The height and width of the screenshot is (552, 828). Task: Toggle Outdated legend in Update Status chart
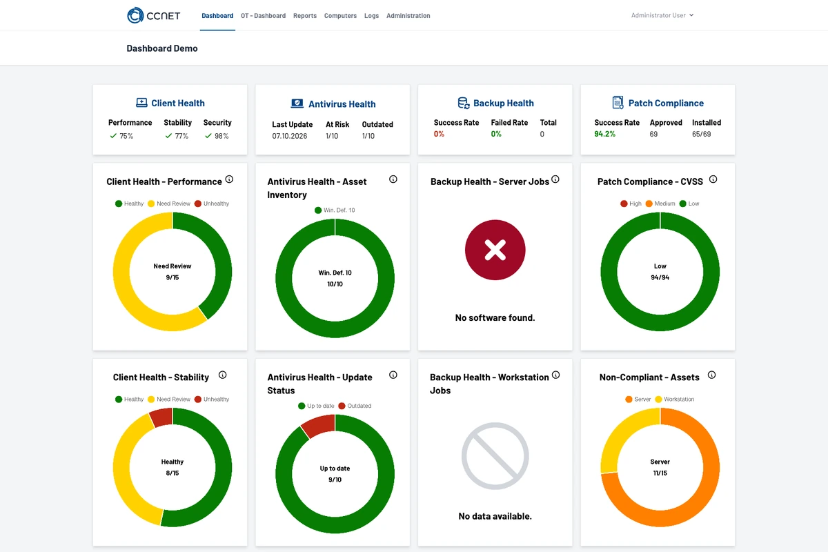[355, 406]
